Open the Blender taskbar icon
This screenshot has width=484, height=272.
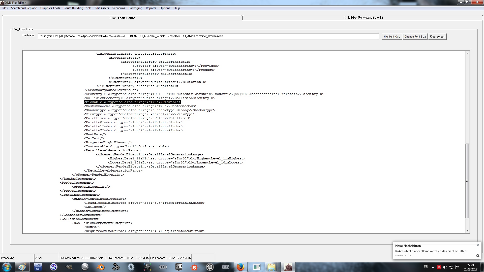tap(100, 267)
